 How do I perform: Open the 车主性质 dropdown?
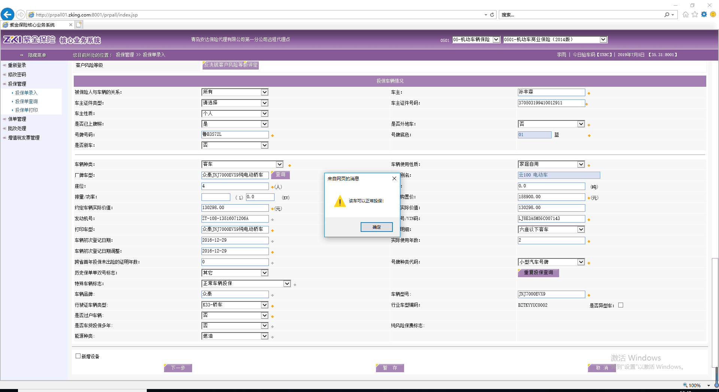click(235, 113)
